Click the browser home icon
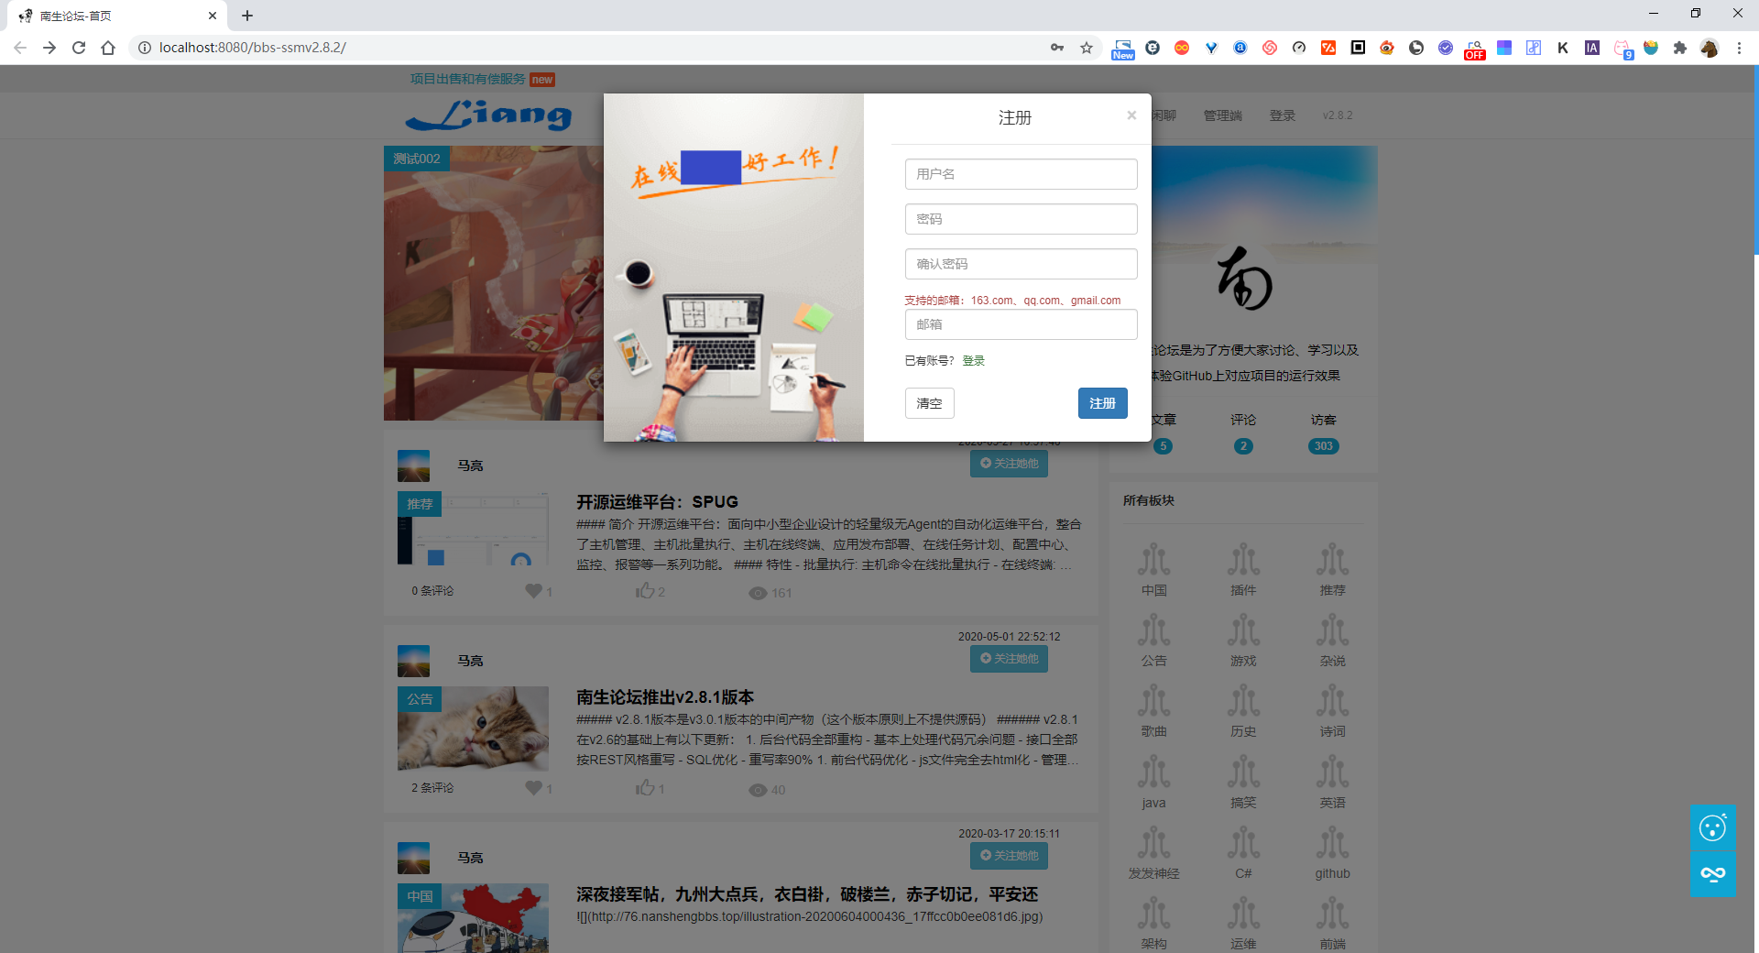This screenshot has width=1759, height=953. tap(108, 48)
